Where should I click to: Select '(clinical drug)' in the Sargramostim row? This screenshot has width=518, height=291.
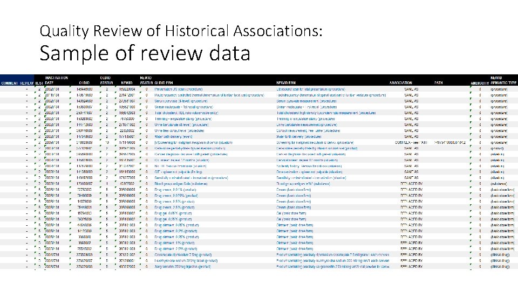pos(500,267)
